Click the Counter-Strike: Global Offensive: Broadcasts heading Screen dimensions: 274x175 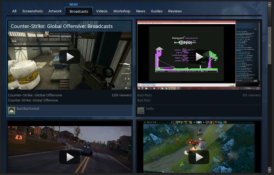point(62,26)
